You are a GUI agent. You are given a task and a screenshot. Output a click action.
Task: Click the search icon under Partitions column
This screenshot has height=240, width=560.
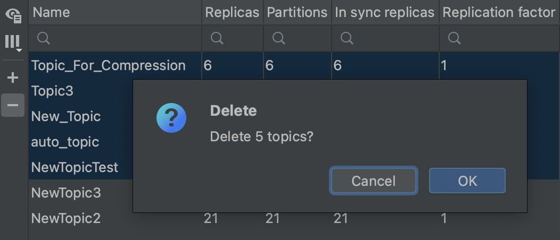click(x=279, y=38)
